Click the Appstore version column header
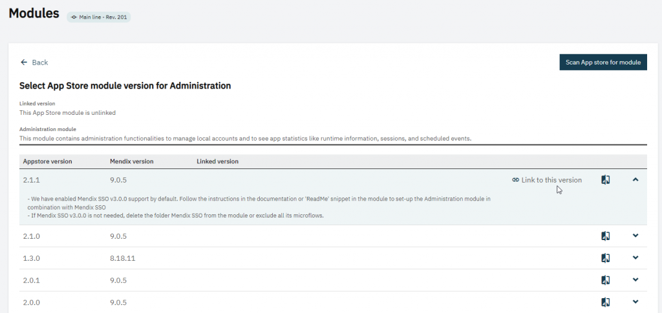 point(47,161)
